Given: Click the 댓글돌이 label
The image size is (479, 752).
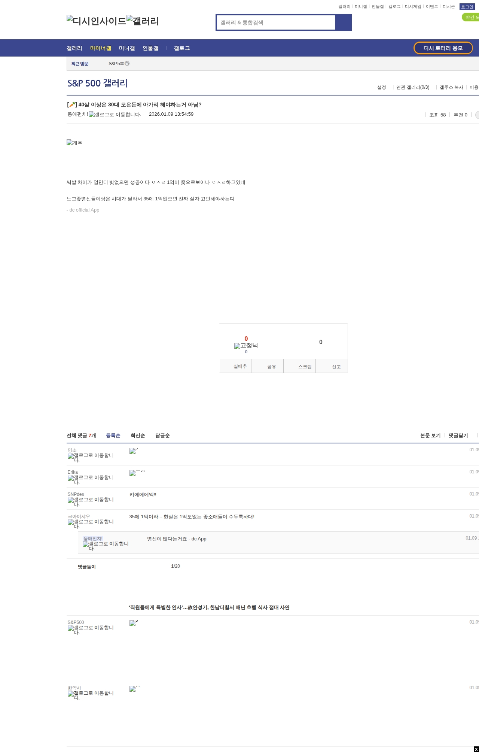Looking at the screenshot, I should 87,567.
